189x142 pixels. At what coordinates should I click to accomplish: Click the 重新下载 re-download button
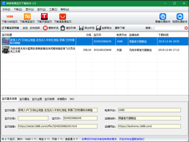tap(120, 28)
